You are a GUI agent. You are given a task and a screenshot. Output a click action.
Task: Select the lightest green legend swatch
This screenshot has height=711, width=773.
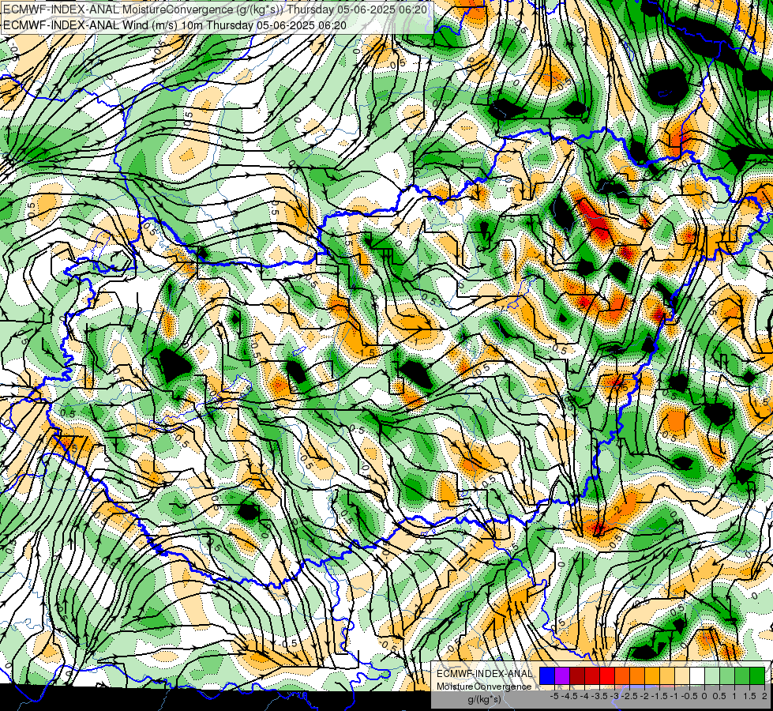click(712, 675)
